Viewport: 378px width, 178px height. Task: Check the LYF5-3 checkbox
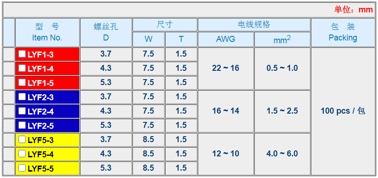[x=22, y=139]
